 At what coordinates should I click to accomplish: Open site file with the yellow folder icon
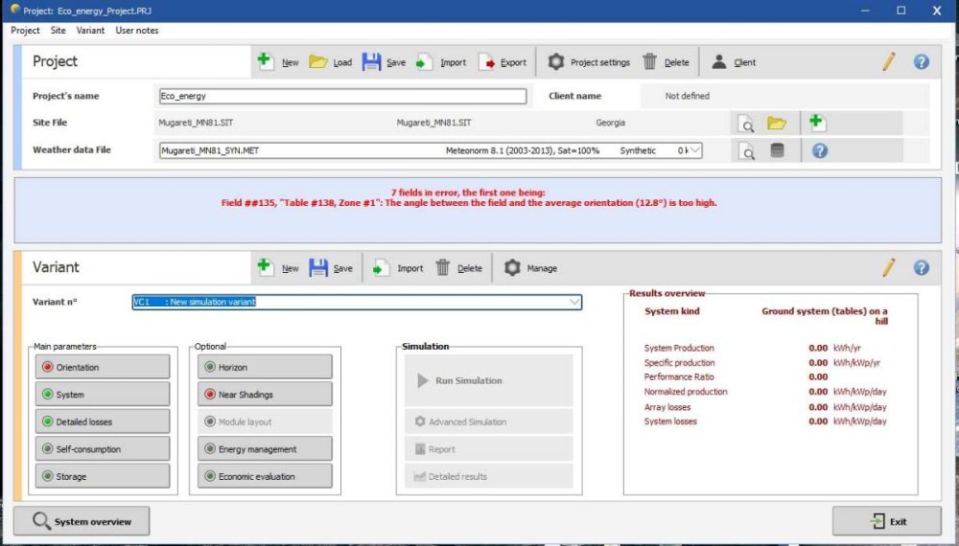(x=777, y=124)
